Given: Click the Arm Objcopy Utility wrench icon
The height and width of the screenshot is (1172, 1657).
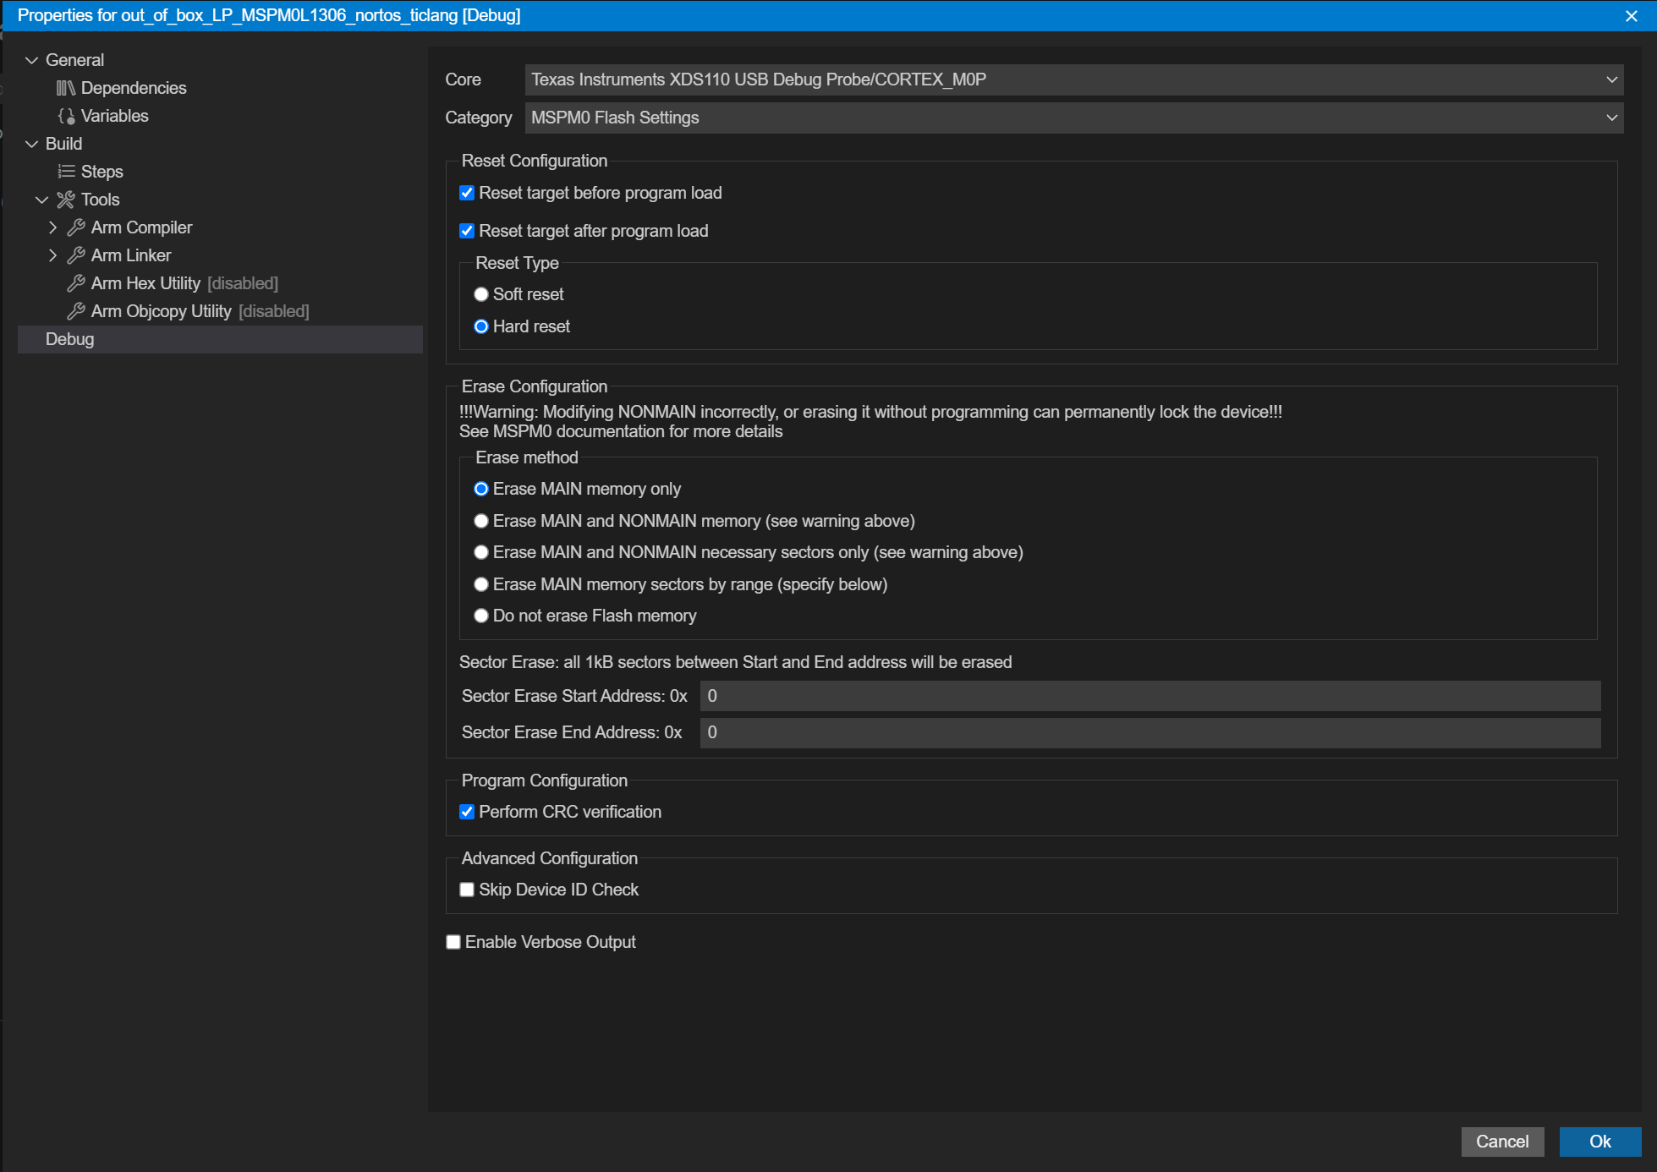Looking at the screenshot, I should click(76, 311).
